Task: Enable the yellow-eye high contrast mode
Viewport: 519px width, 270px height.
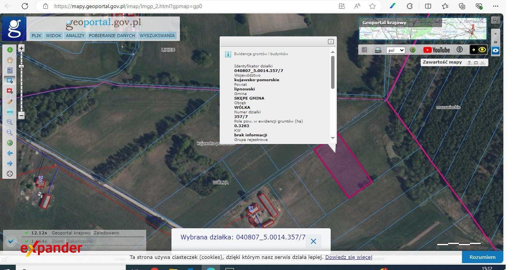Action: point(481,50)
